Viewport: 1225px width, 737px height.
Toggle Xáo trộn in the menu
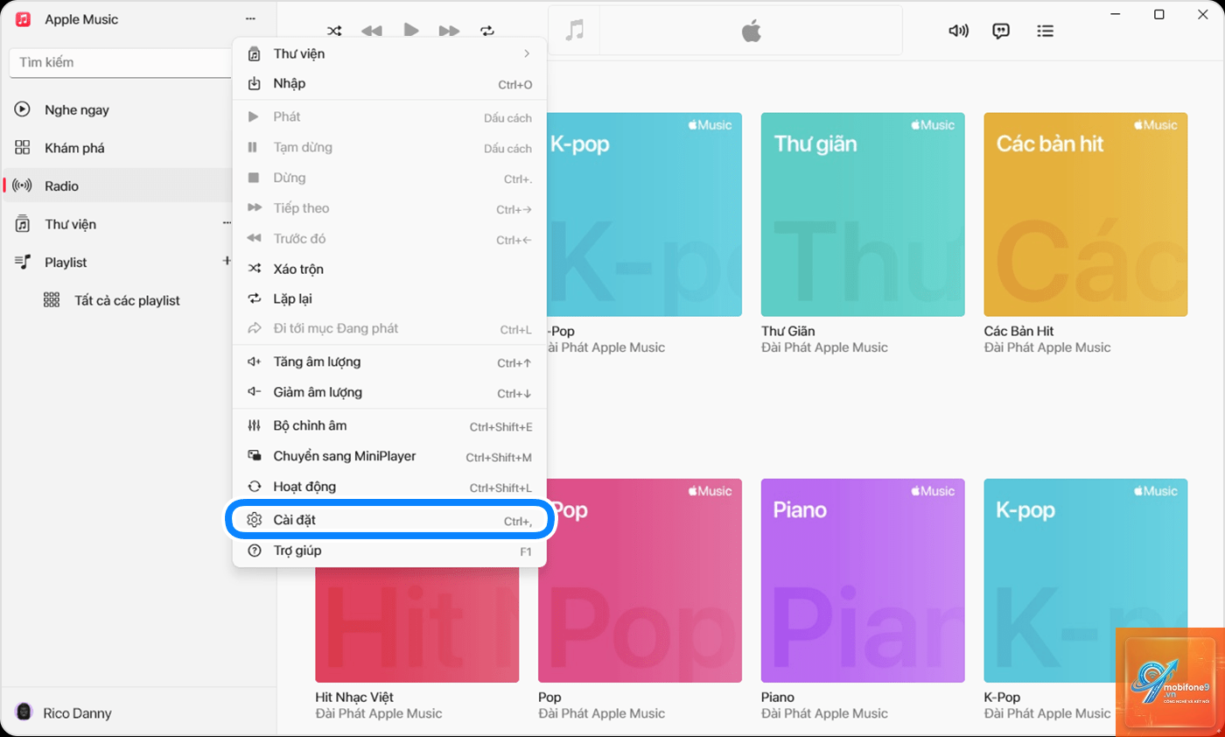tap(389, 269)
